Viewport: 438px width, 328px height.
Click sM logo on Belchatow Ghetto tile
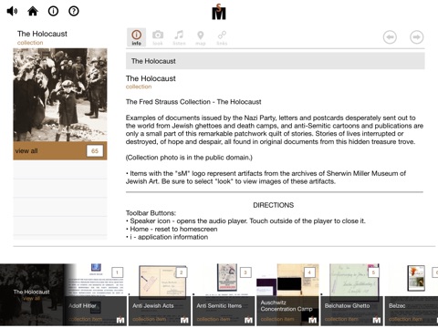(377, 320)
